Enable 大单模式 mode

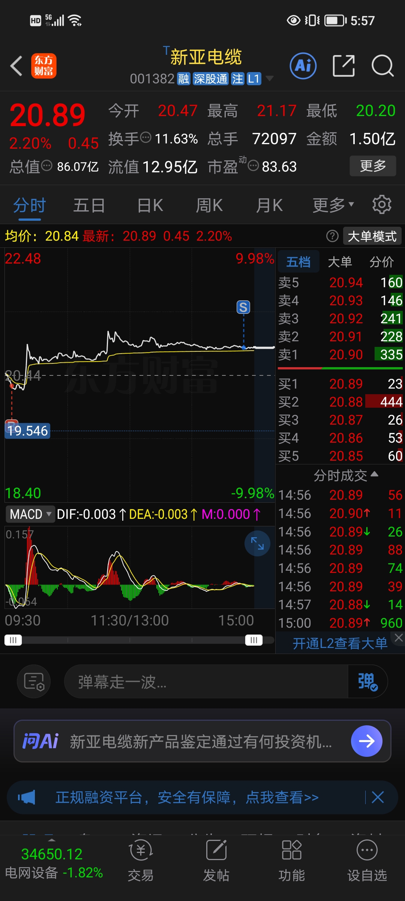tap(372, 237)
